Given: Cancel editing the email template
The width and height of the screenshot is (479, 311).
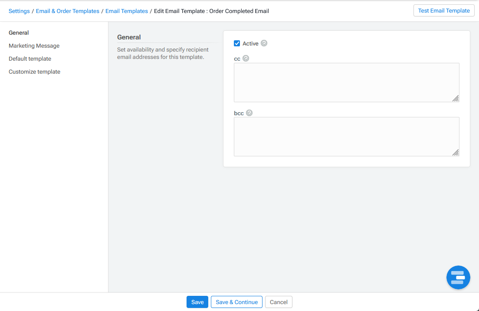Looking at the screenshot, I should point(279,302).
